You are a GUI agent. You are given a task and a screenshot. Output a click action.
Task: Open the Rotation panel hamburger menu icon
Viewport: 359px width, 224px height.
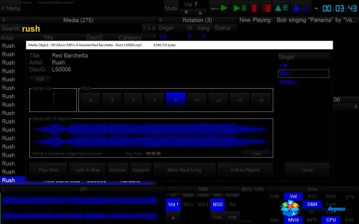161,20
